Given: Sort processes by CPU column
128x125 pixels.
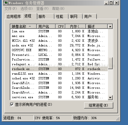Looking at the screenshot, I should point(60,26).
